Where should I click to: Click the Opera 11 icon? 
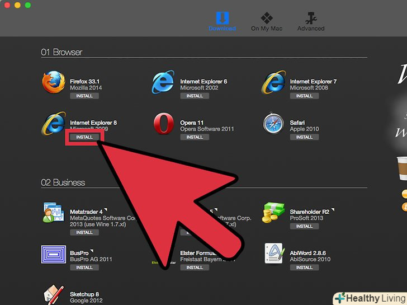[163, 124]
